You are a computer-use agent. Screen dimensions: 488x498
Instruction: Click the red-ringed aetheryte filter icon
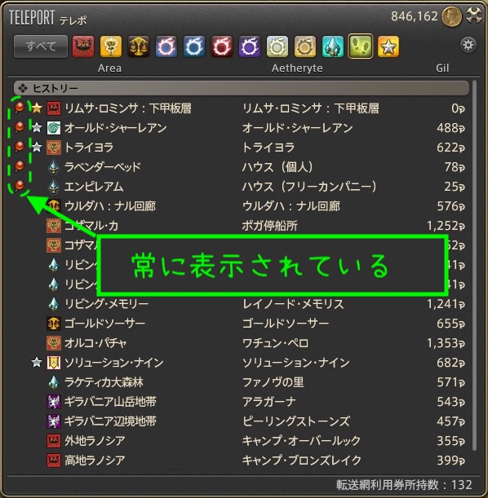222,46
